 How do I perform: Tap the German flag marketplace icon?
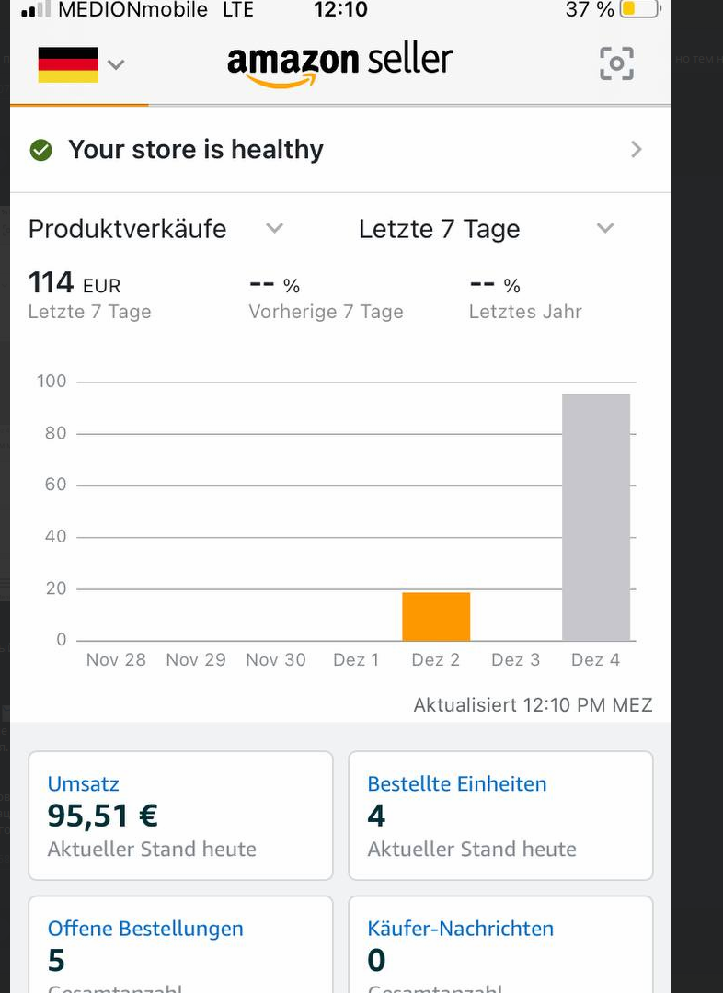68,64
